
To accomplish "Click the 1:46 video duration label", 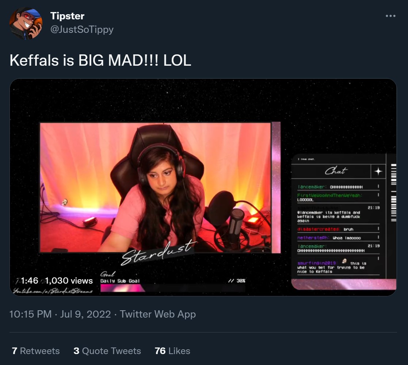I will click(x=29, y=281).
